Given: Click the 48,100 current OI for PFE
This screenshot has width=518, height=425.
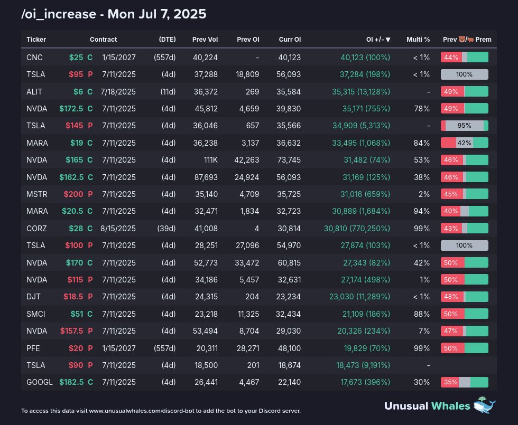Looking at the screenshot, I should [289, 348].
